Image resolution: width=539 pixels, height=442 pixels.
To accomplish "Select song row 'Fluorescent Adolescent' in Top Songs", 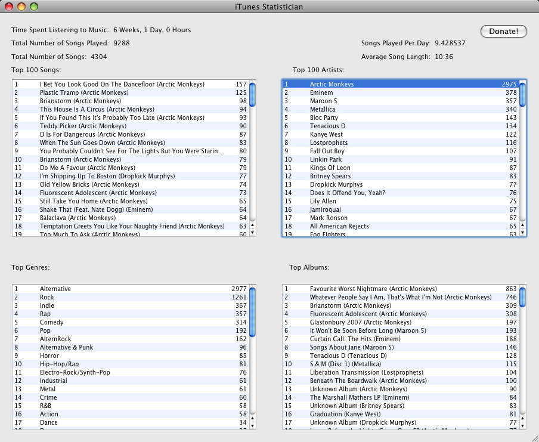I will pyautogui.click(x=131, y=193).
